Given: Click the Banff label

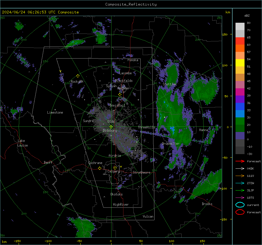Looking at the screenshot, I should pyautogui.click(x=48, y=163).
